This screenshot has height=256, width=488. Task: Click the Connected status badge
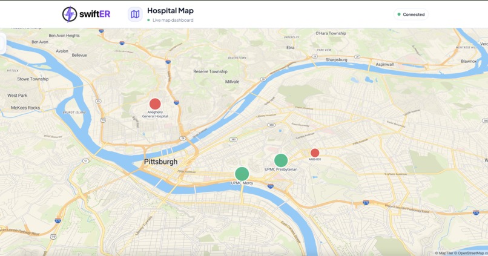coord(412,15)
